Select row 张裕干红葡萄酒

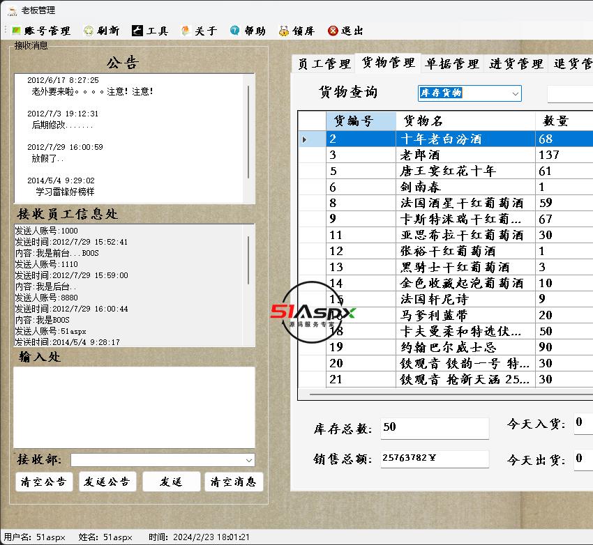(446, 251)
